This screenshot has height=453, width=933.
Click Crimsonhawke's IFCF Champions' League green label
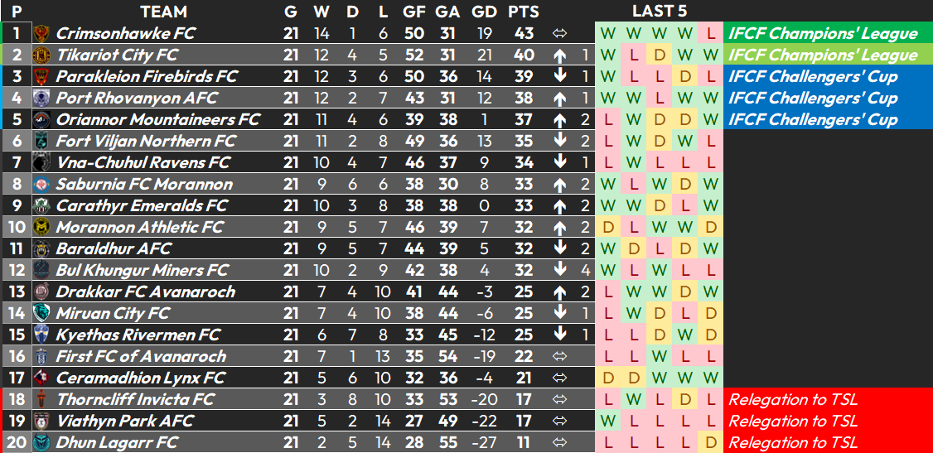(x=829, y=33)
